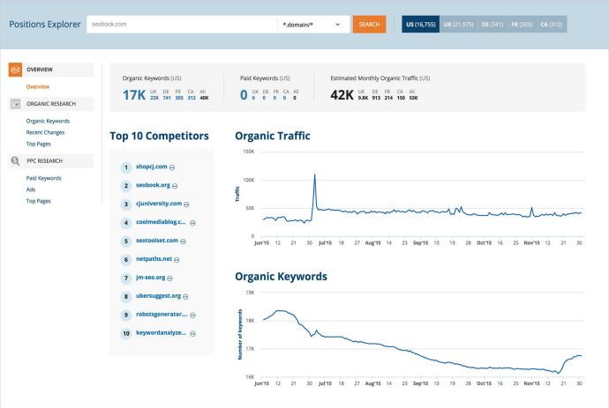Click the circle icon next to robotsgenerator...
The width and height of the screenshot is (609, 408).
pyautogui.click(x=192, y=315)
